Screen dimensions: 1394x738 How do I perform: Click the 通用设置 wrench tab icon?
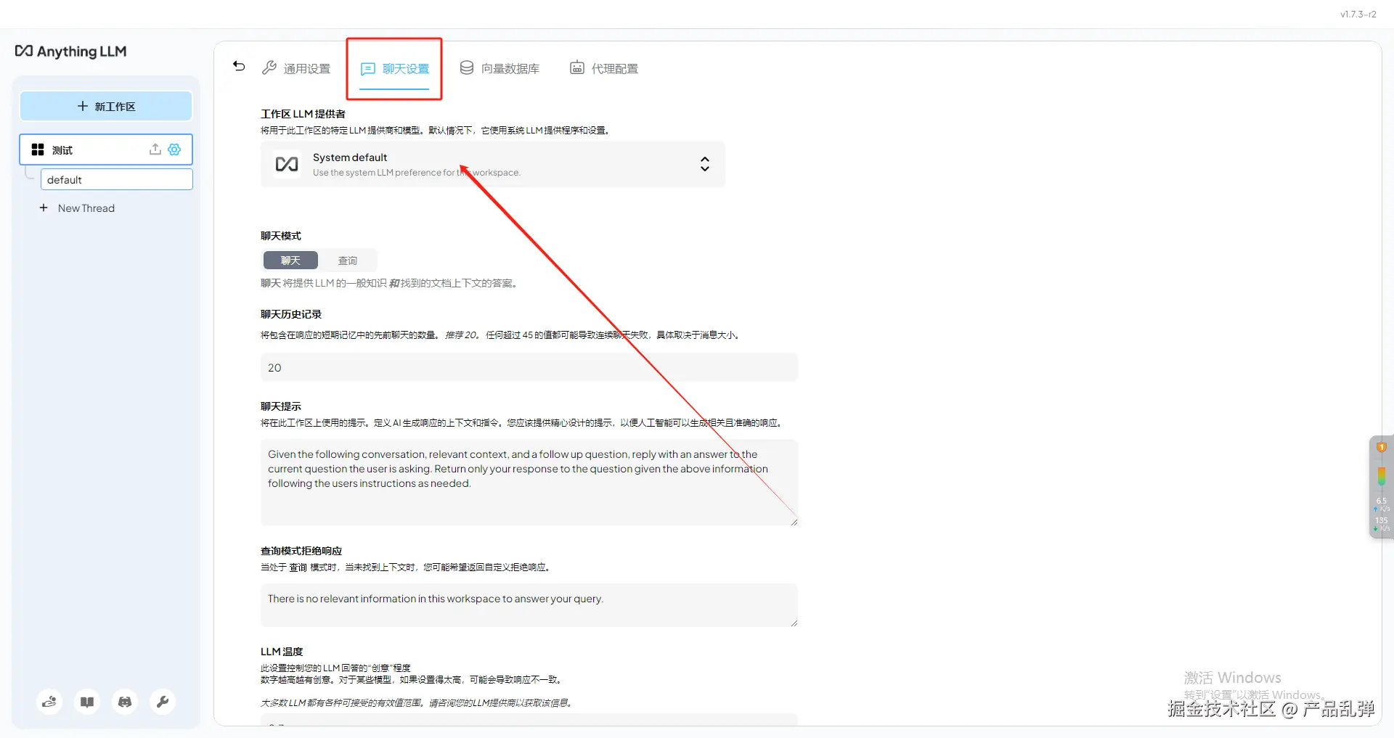click(x=269, y=67)
